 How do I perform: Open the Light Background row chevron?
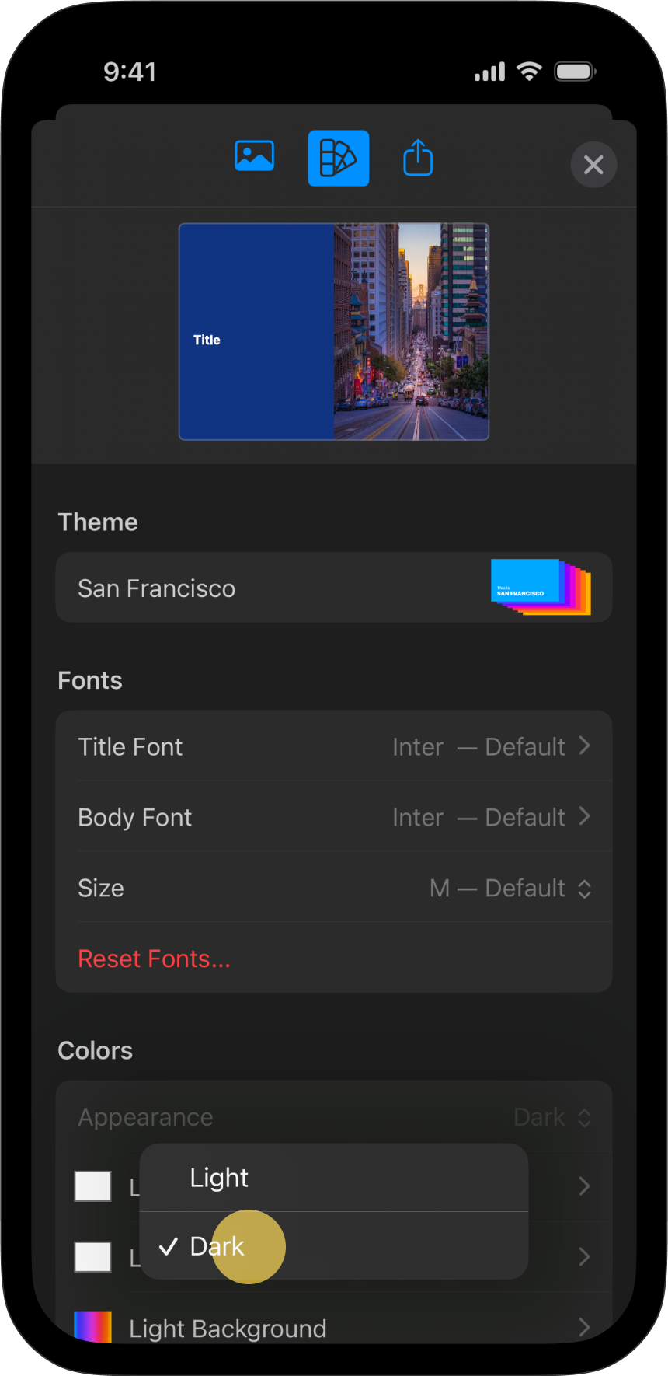pyautogui.click(x=584, y=1327)
